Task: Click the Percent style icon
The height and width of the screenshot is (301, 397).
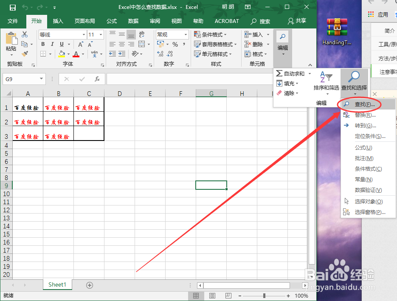Action: 175,45
